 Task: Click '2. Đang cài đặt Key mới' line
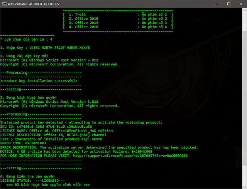point(24,56)
